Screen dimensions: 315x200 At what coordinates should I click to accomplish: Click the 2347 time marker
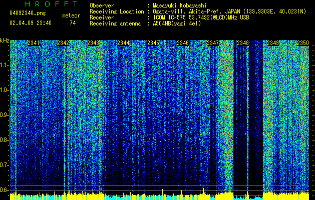click(213, 43)
